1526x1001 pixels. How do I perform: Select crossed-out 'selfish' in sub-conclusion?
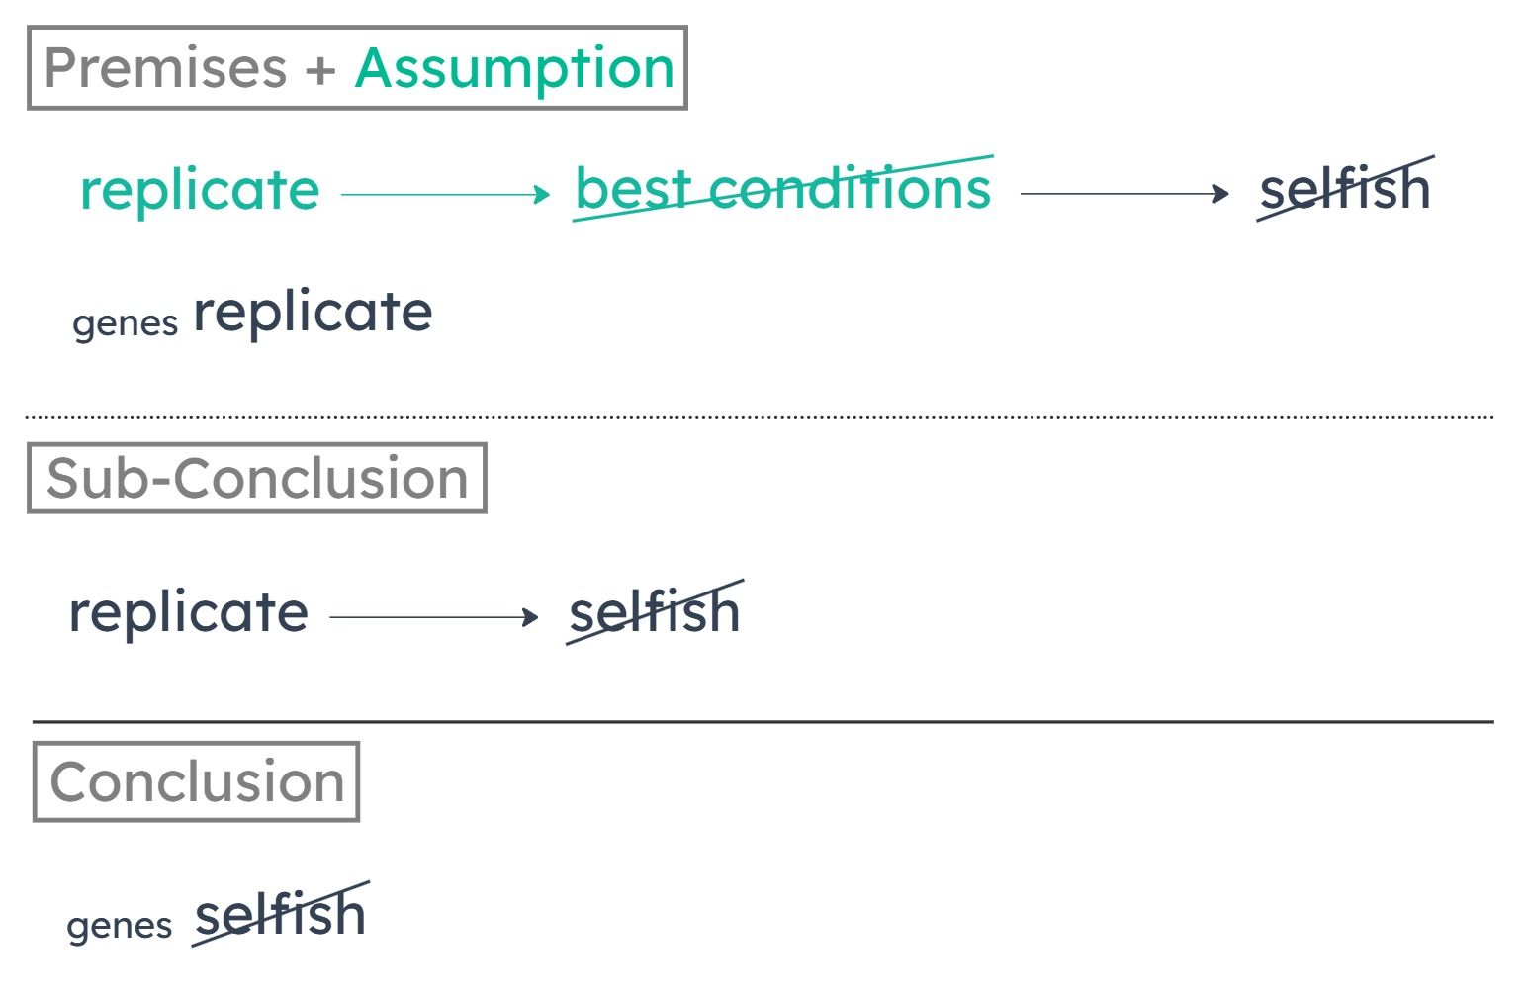[655, 611]
